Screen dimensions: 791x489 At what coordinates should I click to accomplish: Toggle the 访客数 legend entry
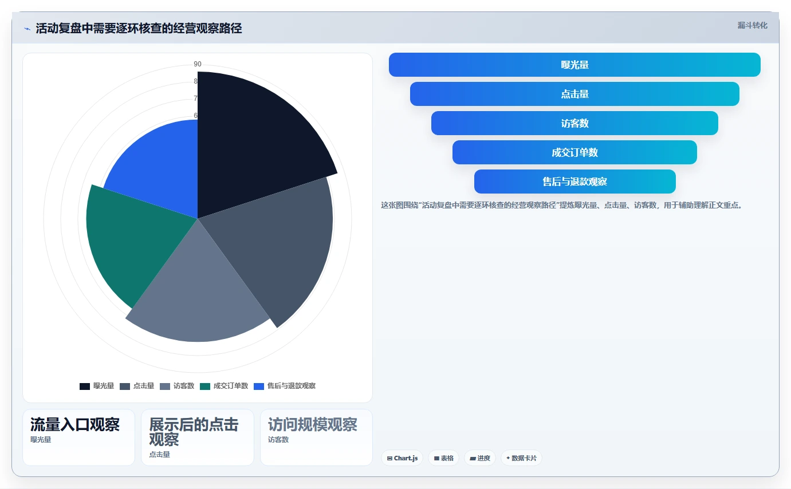pyautogui.click(x=177, y=386)
